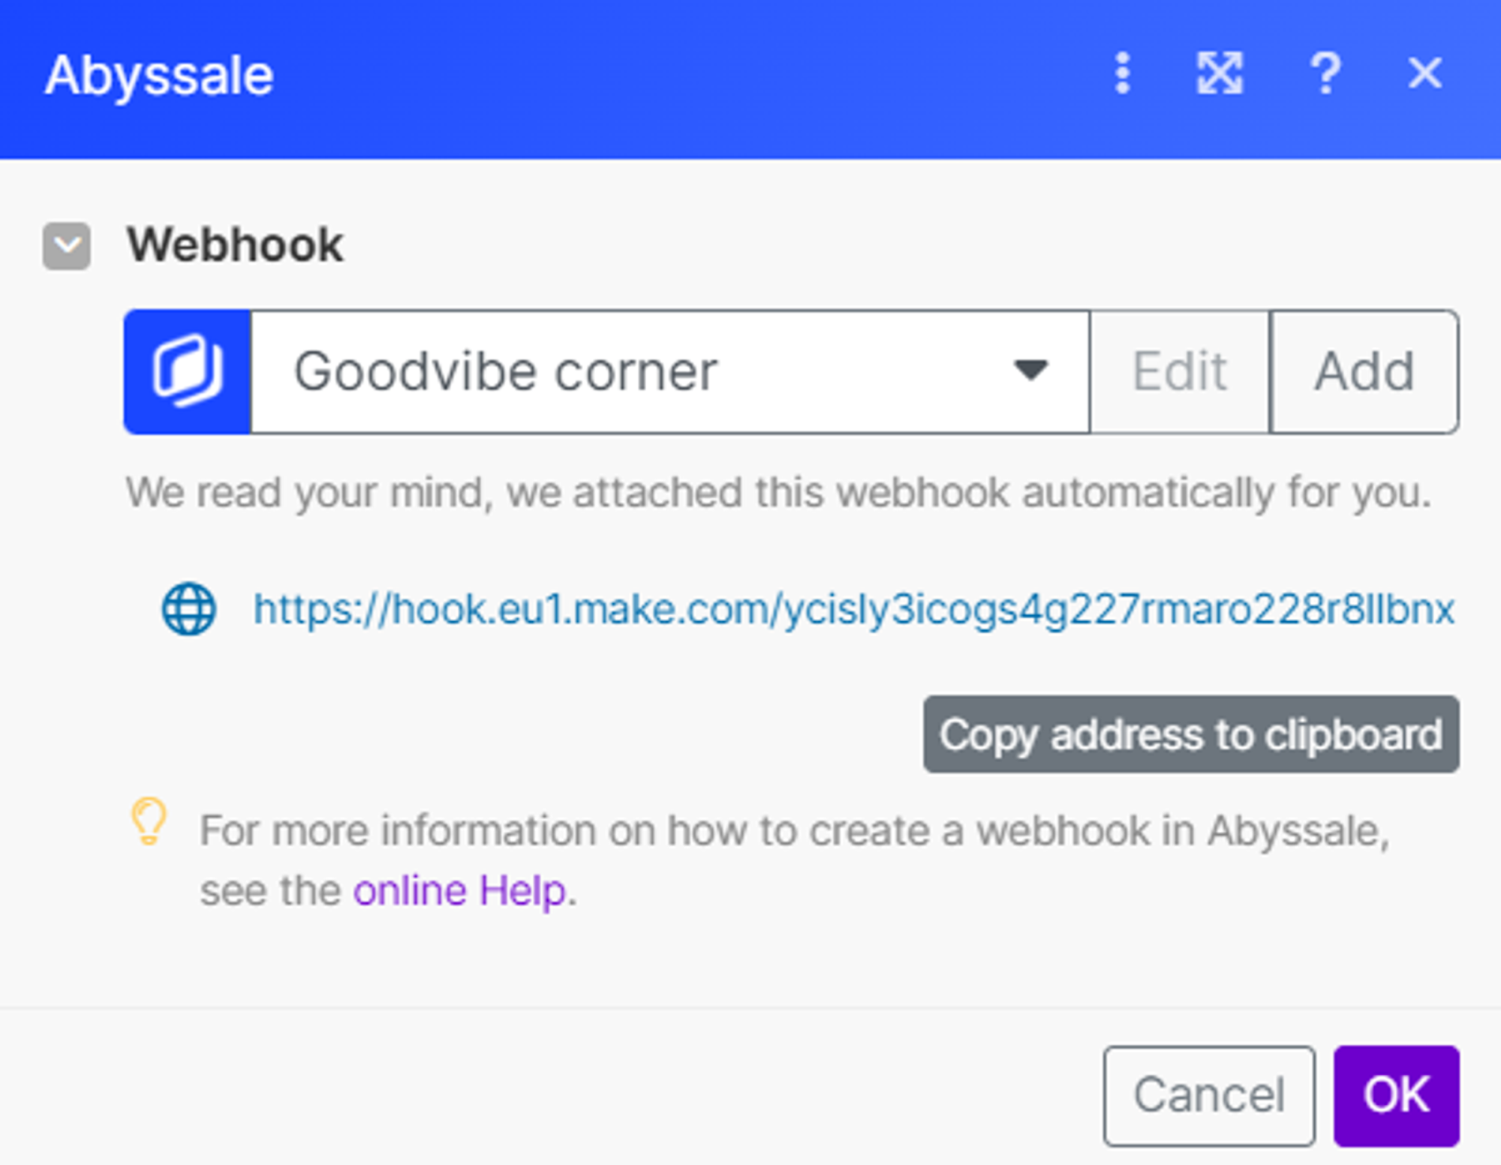Click the dropdown caret arrow in webhook selector
This screenshot has height=1165, width=1501.
[x=1030, y=370]
